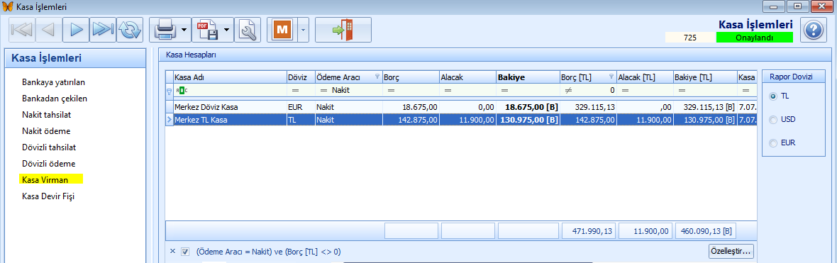Open the printer dropdown arrow
Screen dimensions: 837x263
(x=184, y=30)
